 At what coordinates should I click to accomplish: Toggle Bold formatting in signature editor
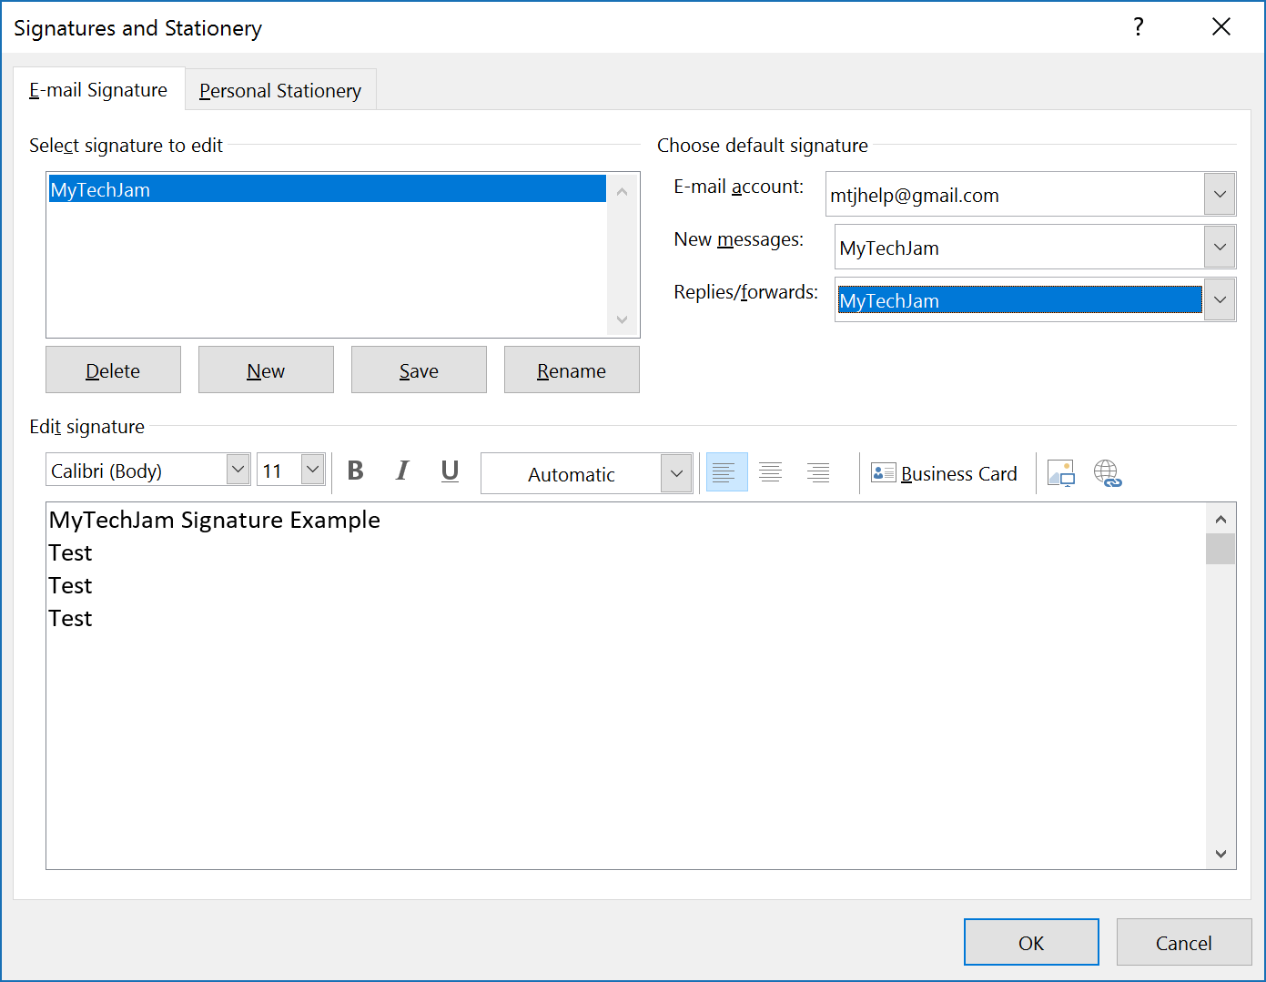356,471
